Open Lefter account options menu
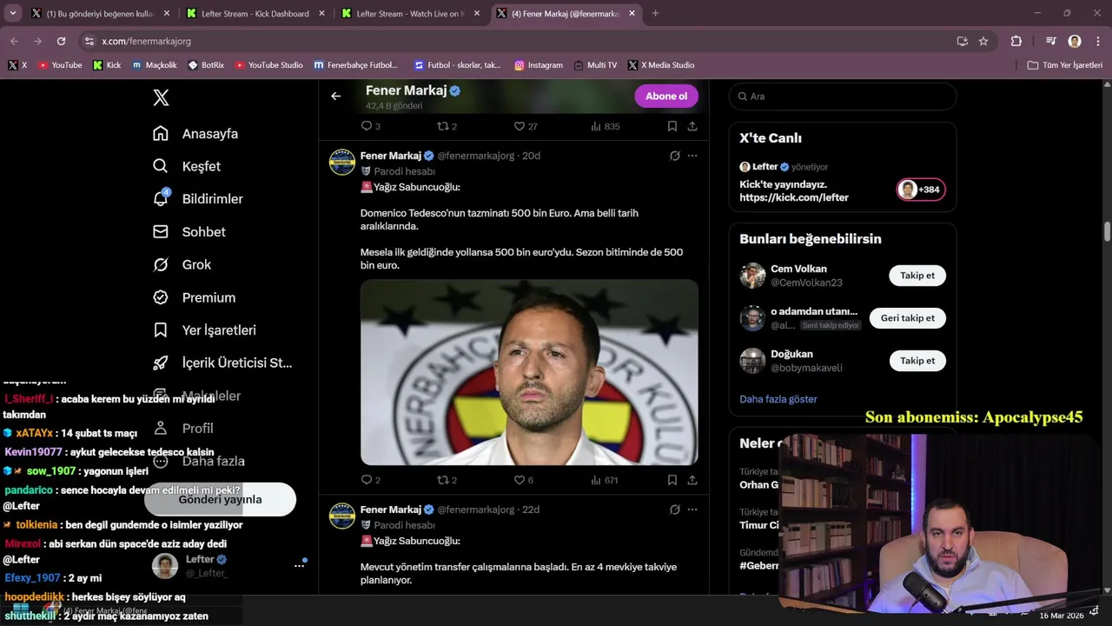 [299, 566]
